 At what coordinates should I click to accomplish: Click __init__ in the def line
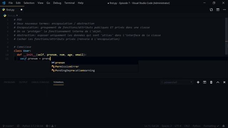(x=30, y=55)
